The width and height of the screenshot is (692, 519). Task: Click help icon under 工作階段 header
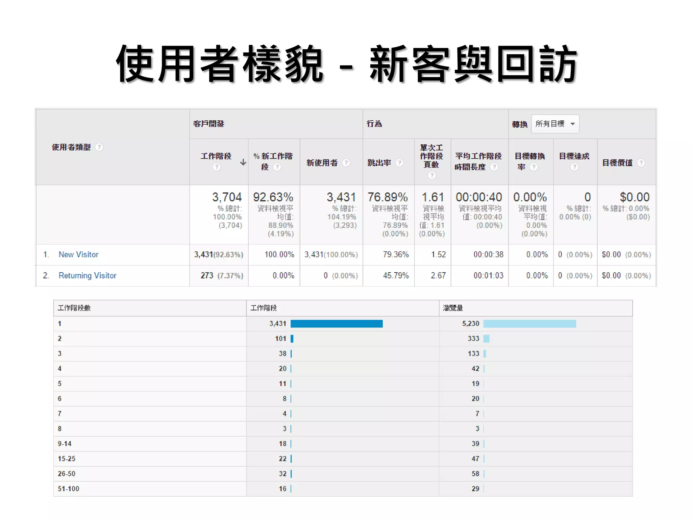coord(217,167)
